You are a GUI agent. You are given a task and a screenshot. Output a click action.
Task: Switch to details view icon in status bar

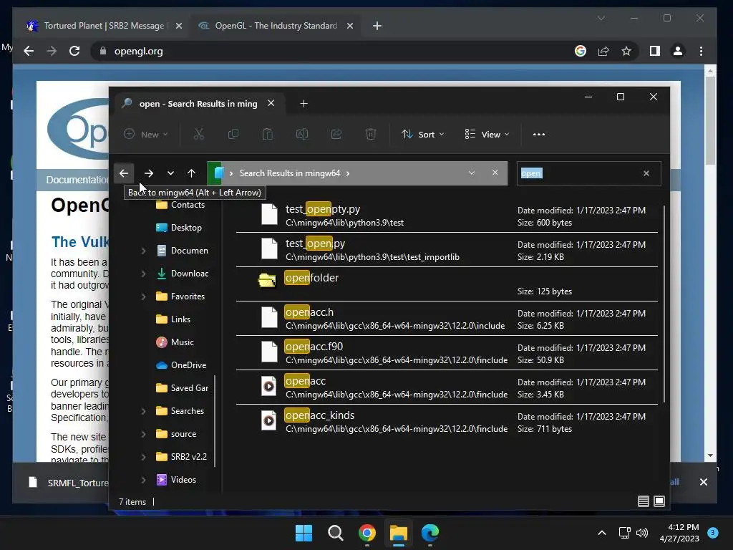click(x=644, y=501)
